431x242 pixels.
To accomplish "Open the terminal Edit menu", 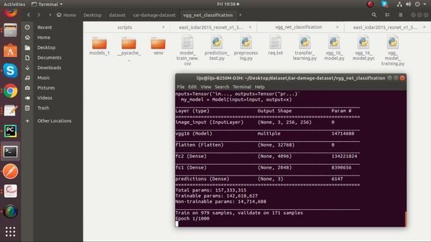I will (193, 87).
